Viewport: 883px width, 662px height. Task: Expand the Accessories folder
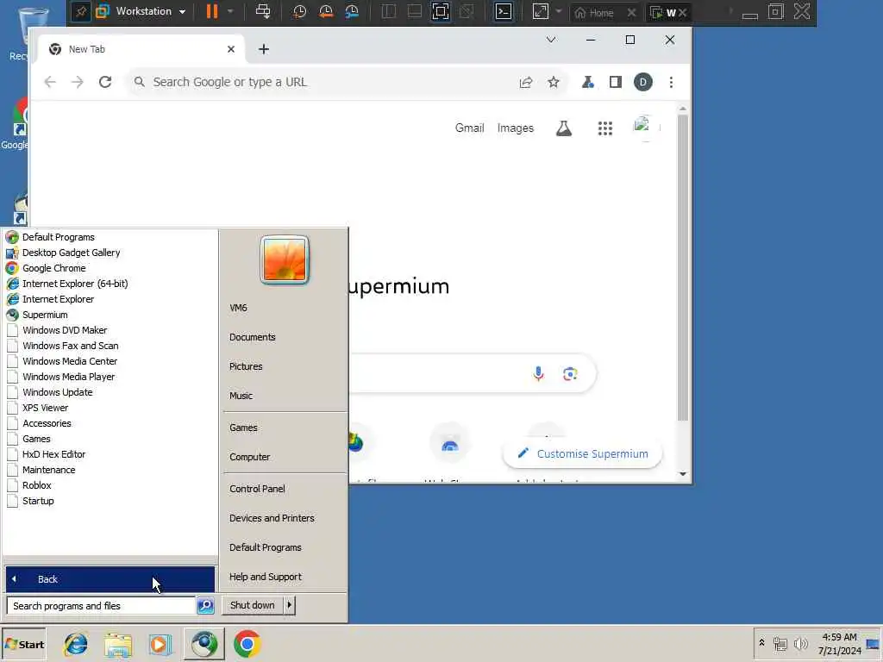47,423
